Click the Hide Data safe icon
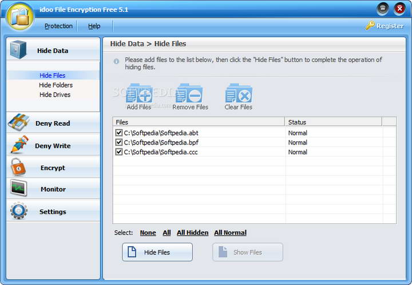Viewport: 412px width, 285px height. tap(18, 50)
